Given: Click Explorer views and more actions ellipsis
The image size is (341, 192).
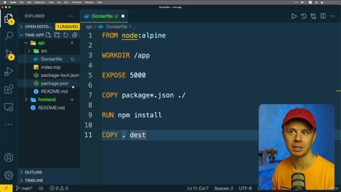Looking at the screenshot, I should [x=71, y=16].
